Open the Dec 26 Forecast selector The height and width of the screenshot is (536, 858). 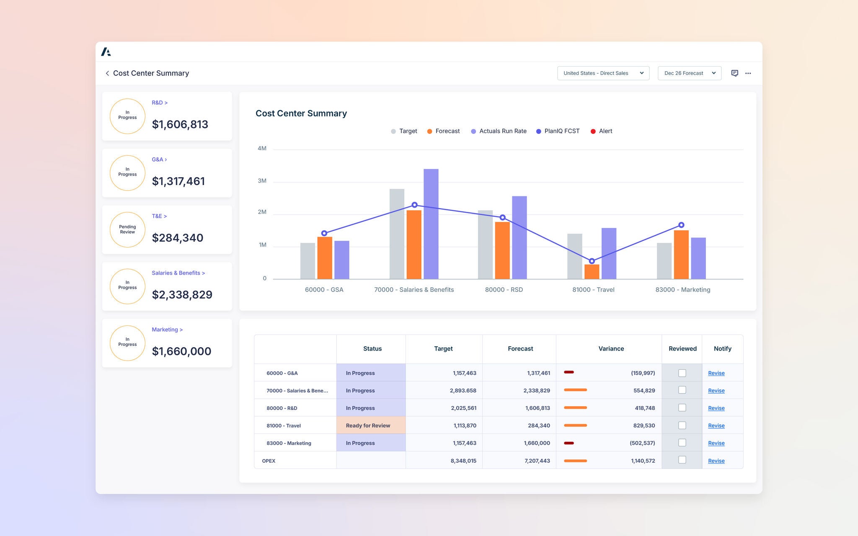[x=689, y=73]
